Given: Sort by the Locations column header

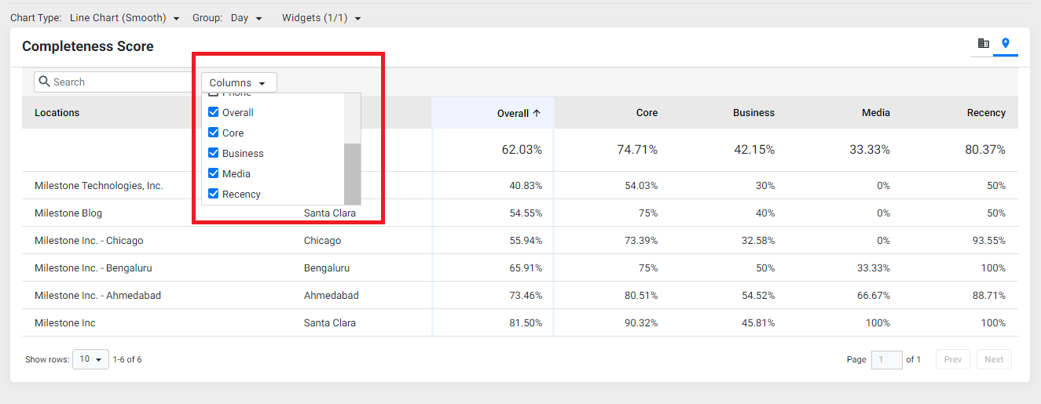Looking at the screenshot, I should click(57, 113).
